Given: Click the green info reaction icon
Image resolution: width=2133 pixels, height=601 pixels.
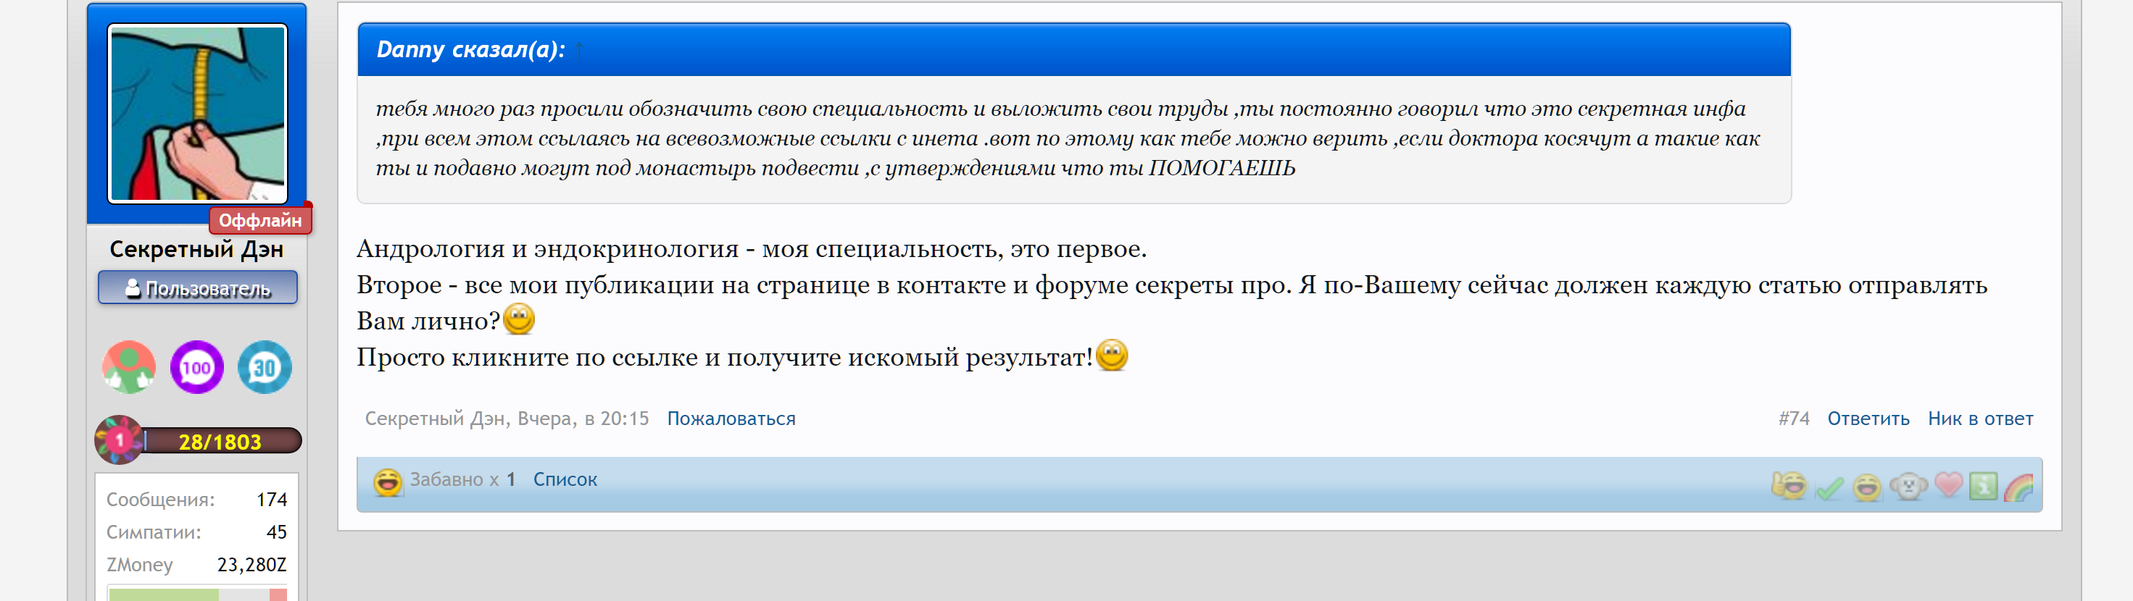Looking at the screenshot, I should coord(1983,487).
